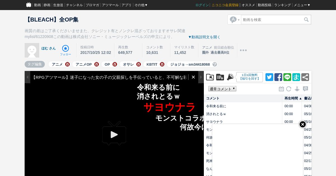336x176 pixels.
Task: Open the dictionary icon for KBTIT tag
Action: 162,64
